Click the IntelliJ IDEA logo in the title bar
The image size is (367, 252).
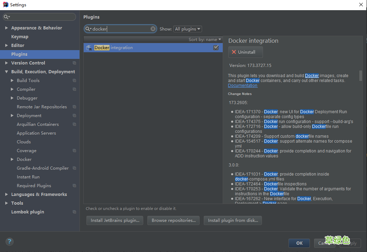tap(5, 5)
